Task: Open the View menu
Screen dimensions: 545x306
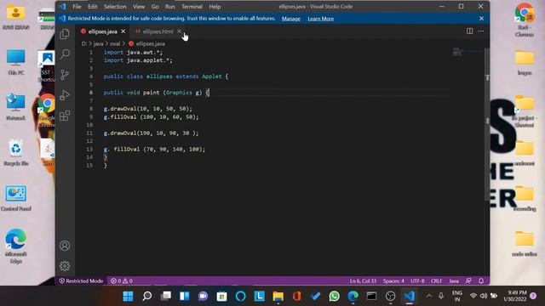Action: pos(139,7)
